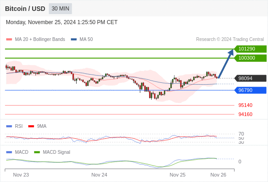268x182 pixels.
Task: Click the MACD blue legend marker
Action: pos(9,152)
